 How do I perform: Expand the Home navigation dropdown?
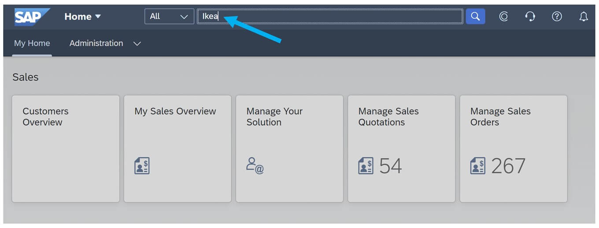pyautogui.click(x=83, y=17)
